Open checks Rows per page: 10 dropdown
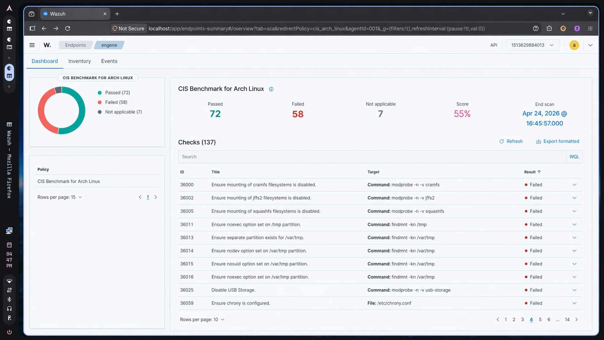 coord(202,320)
